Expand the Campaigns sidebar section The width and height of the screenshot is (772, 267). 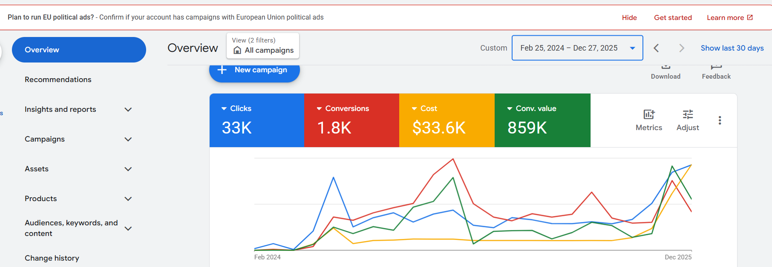[x=128, y=139]
